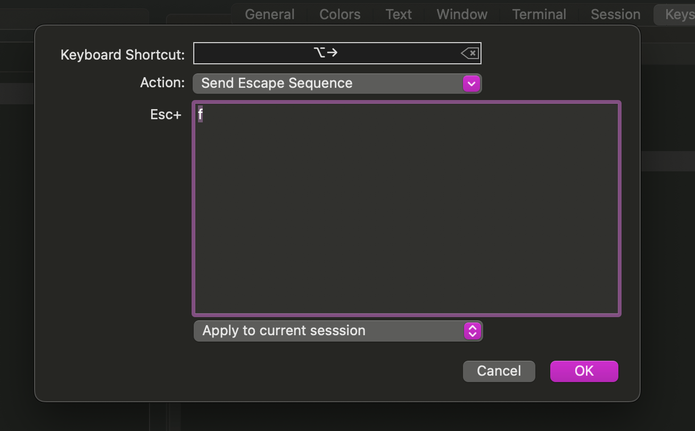The image size is (695, 431).
Task: Confirm with the OK button
Action: click(584, 371)
